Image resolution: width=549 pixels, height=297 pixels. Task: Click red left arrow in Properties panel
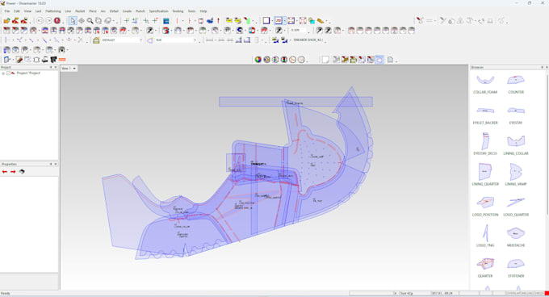[5, 172]
